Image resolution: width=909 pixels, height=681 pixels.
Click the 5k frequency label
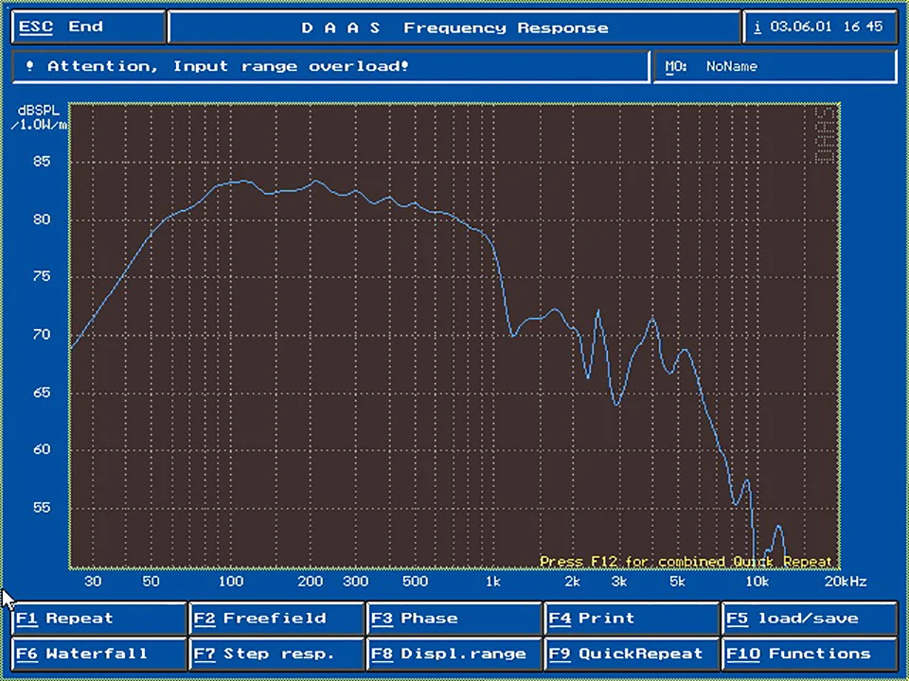676,582
